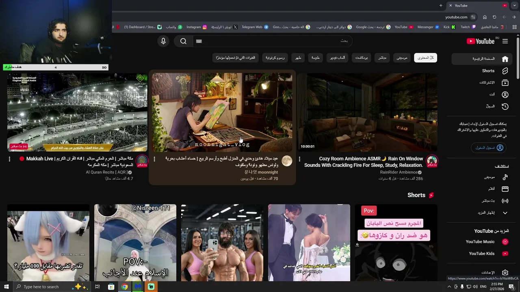Open the moonnight channel avatar
Screen dimensions: 520x292
(287, 161)
